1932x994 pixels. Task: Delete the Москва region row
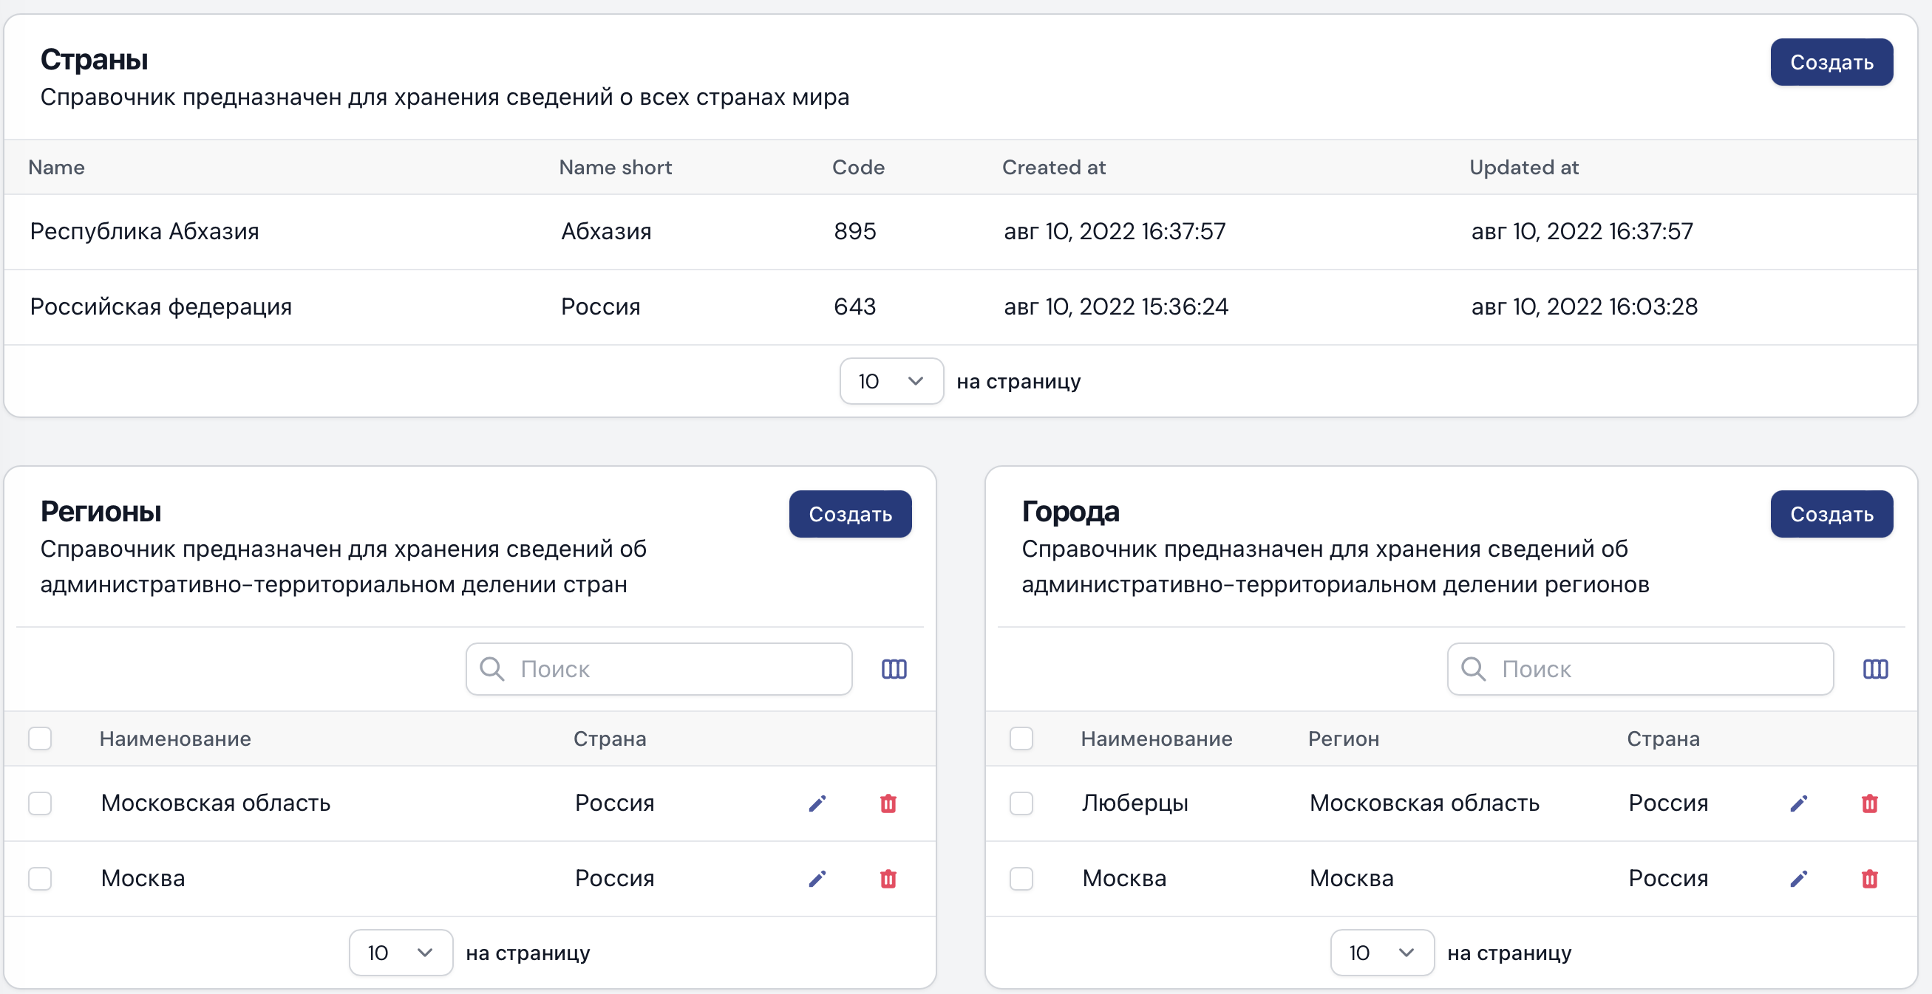tap(888, 879)
